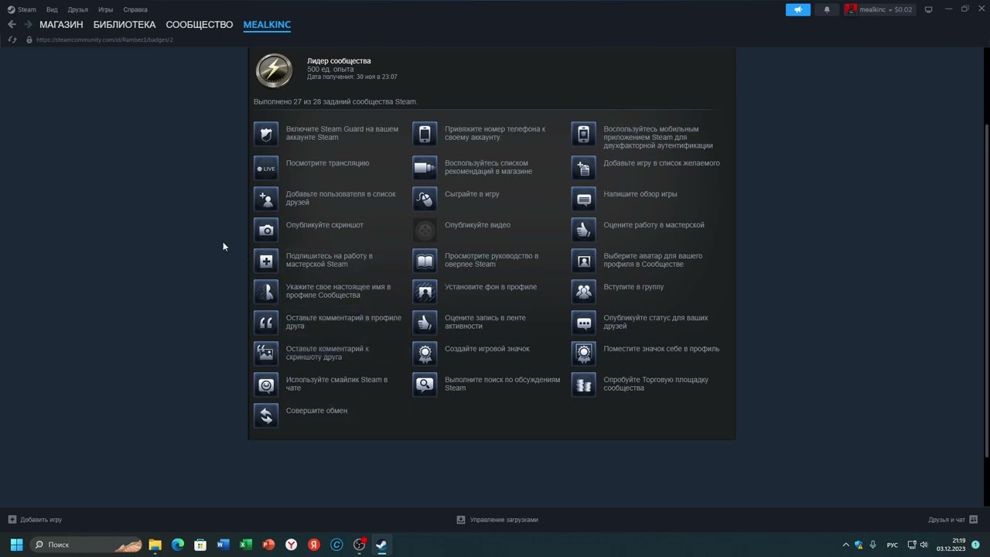Click the taskbar Поиск search box

[x=87, y=545]
